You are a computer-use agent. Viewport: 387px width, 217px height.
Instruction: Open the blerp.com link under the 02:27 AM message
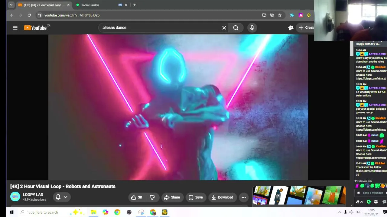click(x=371, y=130)
